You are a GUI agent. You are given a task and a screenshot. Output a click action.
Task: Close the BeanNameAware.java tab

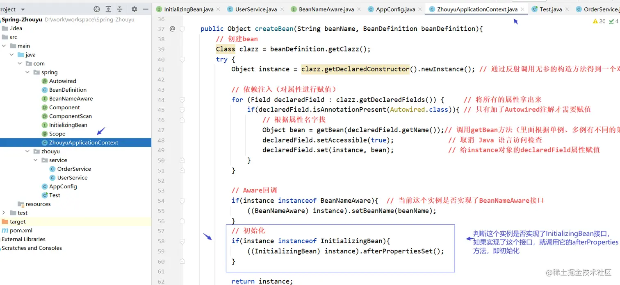click(x=358, y=9)
